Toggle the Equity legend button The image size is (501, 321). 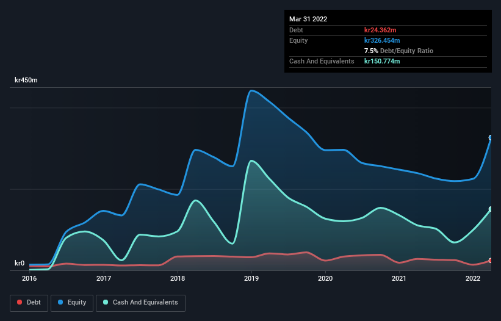pyautogui.click(x=72, y=303)
